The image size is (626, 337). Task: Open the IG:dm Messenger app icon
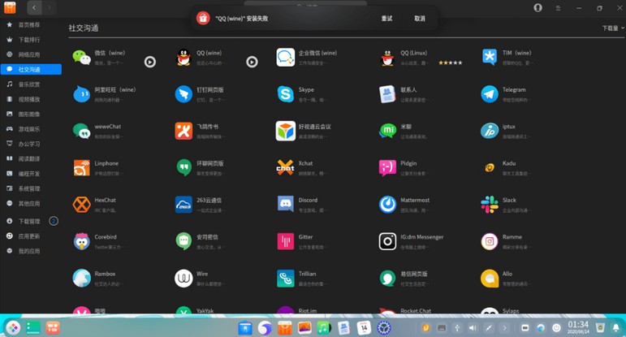click(387, 241)
